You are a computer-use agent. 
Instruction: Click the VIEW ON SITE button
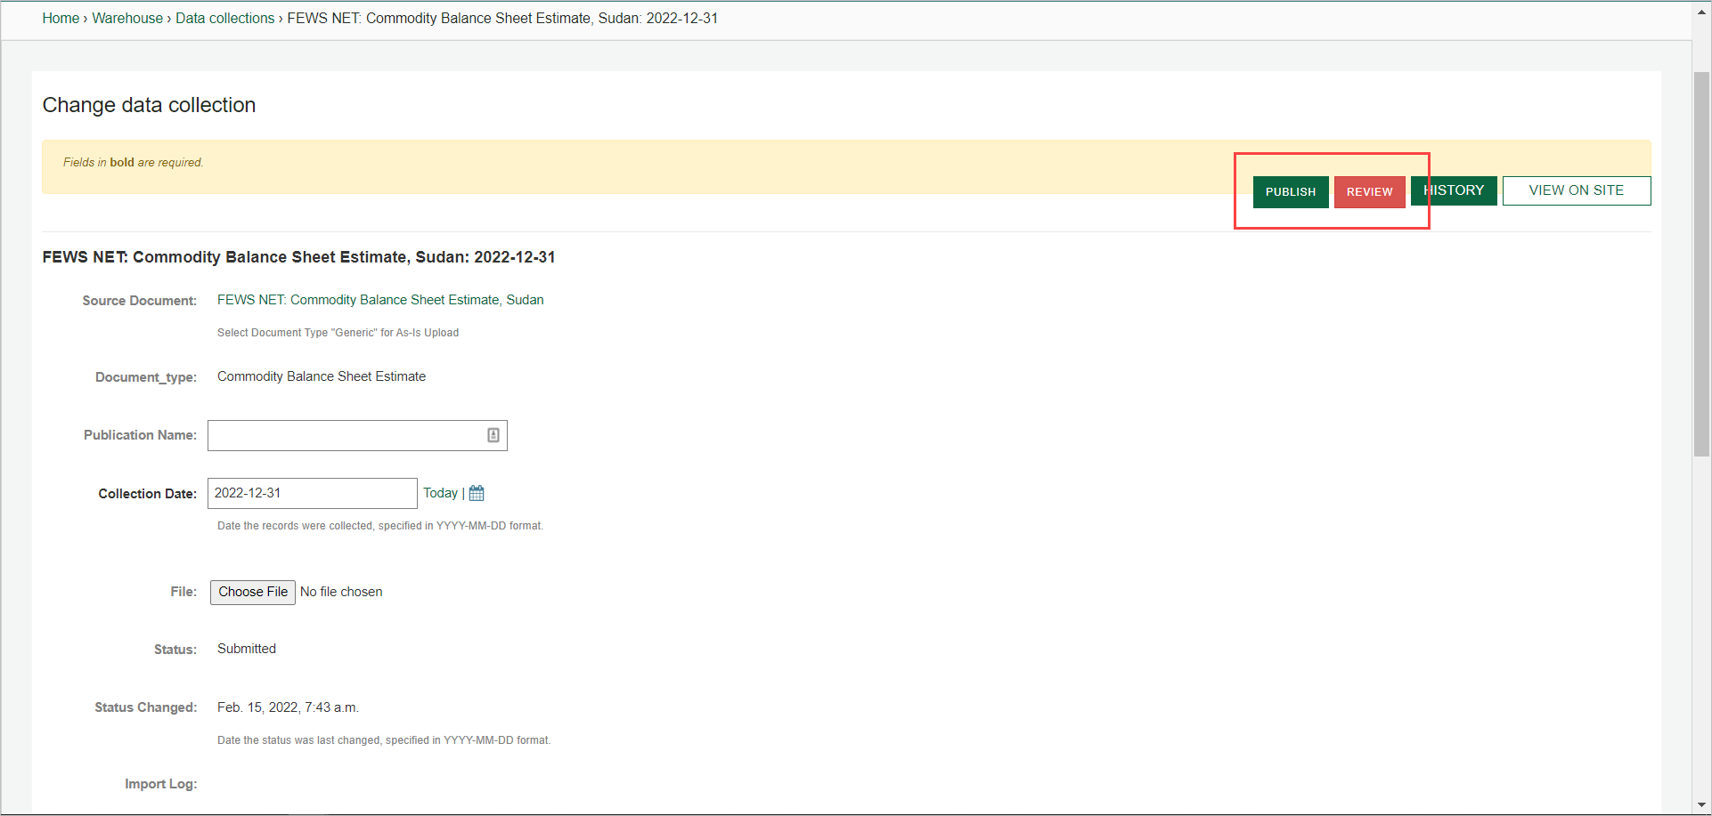1576,190
